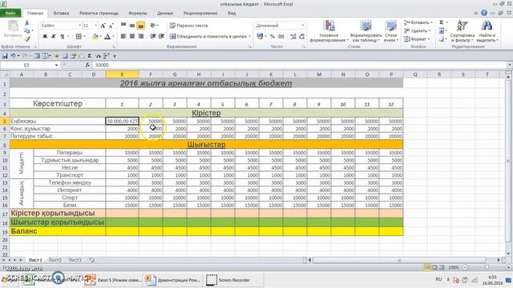Click the orientation (angled text) icon

(x=153, y=26)
